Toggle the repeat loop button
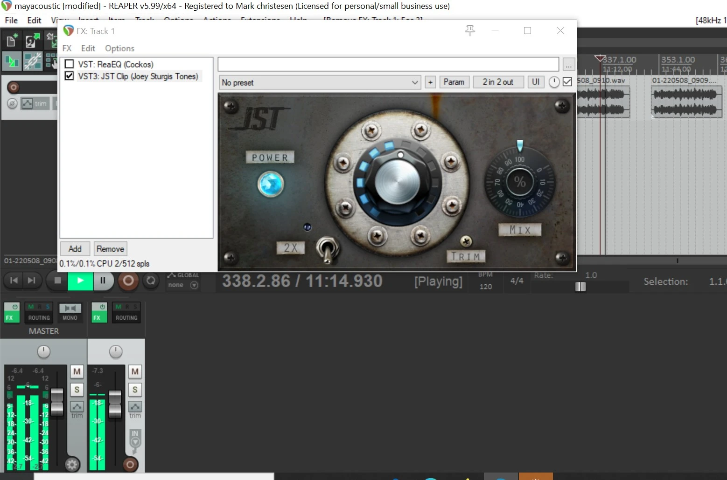 (x=151, y=281)
